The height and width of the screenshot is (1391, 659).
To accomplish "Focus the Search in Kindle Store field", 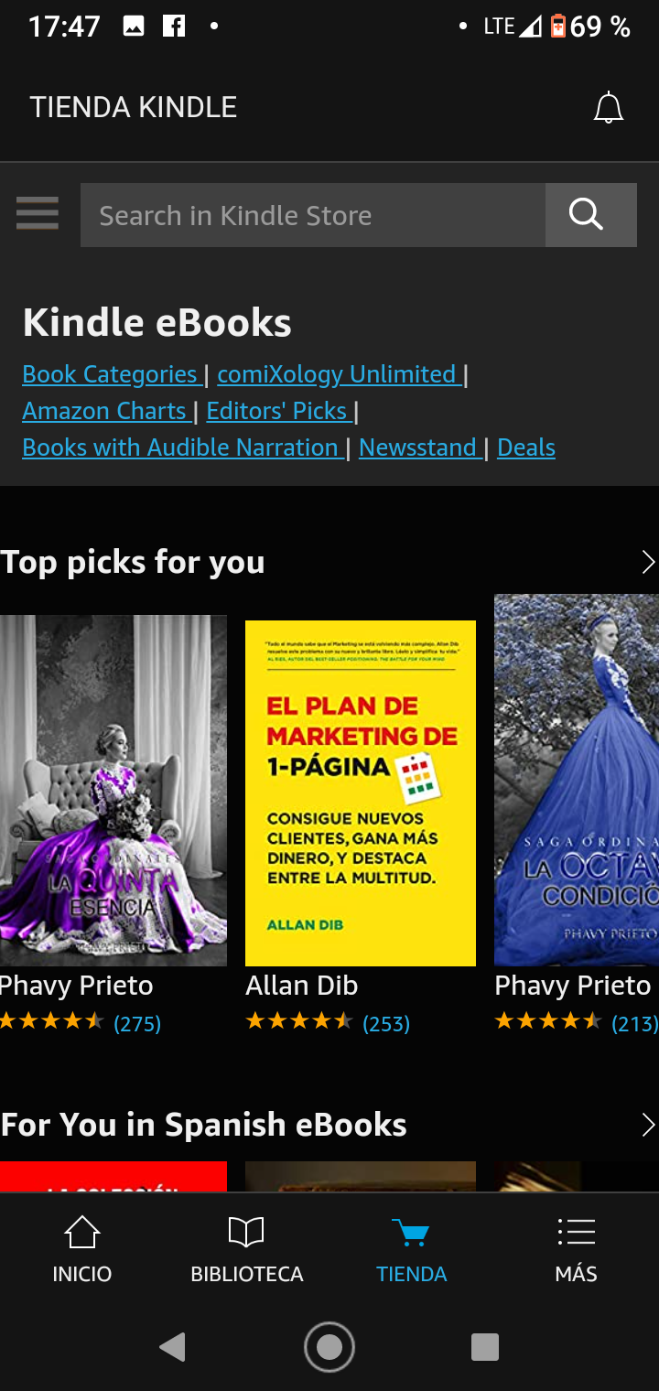I will tap(313, 215).
